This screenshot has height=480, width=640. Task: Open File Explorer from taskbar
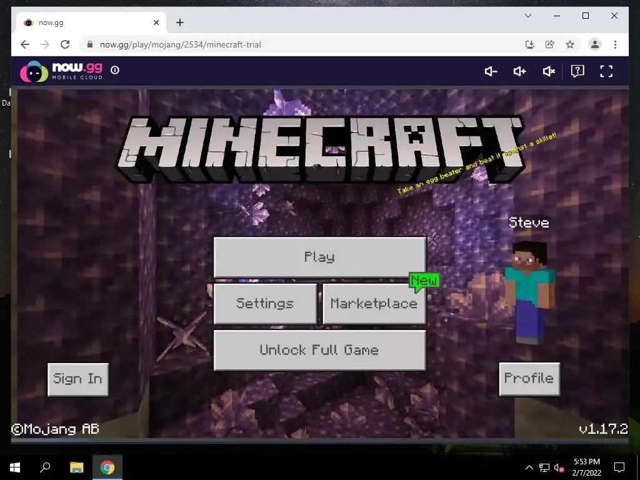76,467
